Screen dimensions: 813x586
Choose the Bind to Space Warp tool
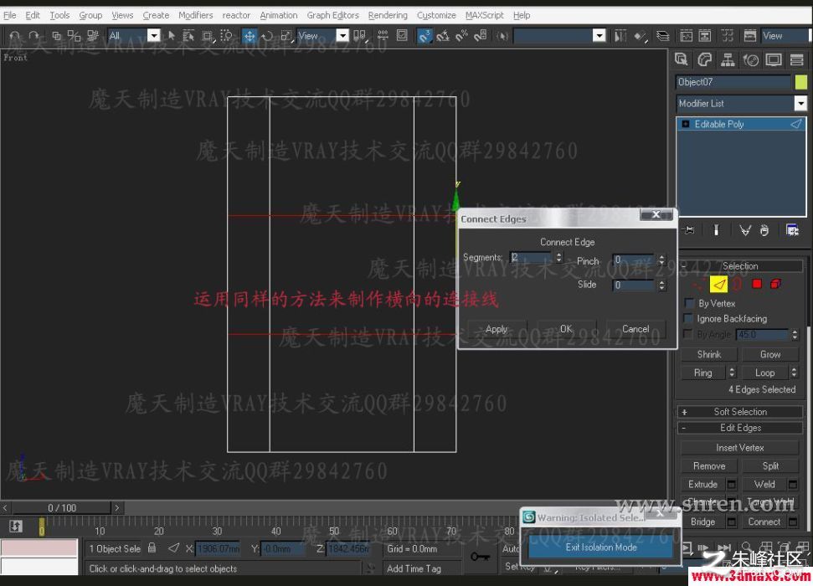pyautogui.click(x=93, y=36)
